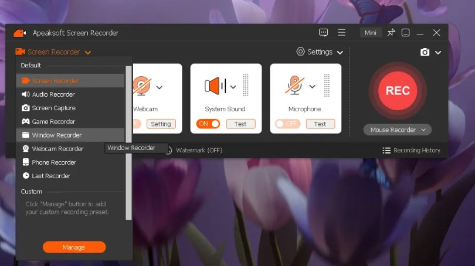
Task: Click the Audio Recorder speaker icon
Action: pyautogui.click(x=26, y=94)
